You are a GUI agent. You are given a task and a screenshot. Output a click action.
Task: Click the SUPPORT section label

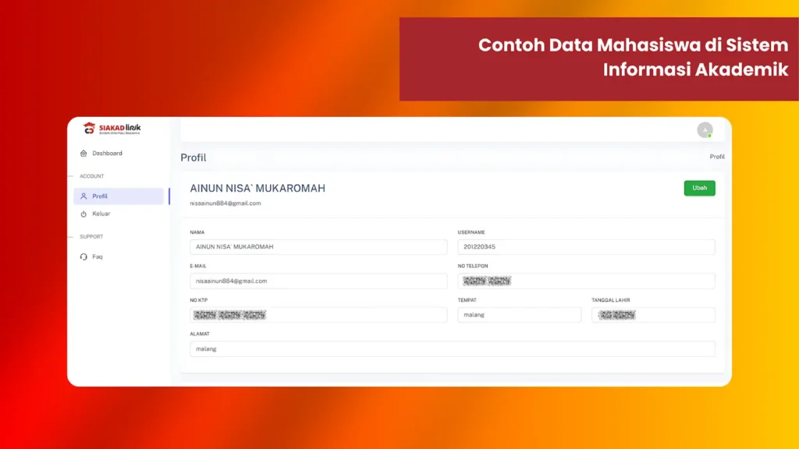click(x=91, y=237)
